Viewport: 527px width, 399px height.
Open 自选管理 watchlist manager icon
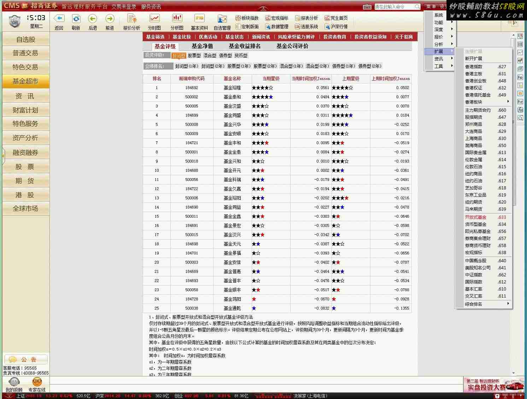pos(222,19)
